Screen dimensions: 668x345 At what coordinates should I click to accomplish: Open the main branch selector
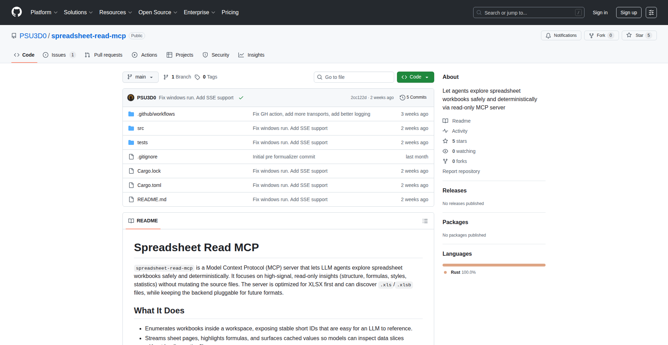click(140, 77)
